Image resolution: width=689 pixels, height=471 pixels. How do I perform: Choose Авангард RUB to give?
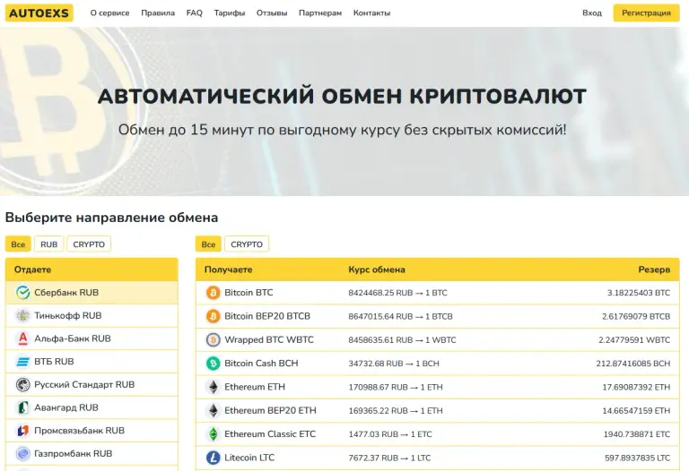point(92,407)
